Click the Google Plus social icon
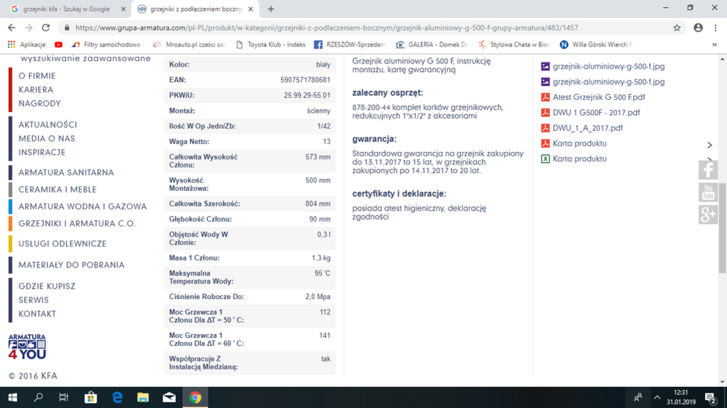Viewport: 727px width, 408px height. 708,215
